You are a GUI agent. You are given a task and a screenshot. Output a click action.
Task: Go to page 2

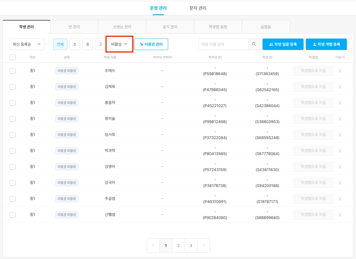[178, 246]
